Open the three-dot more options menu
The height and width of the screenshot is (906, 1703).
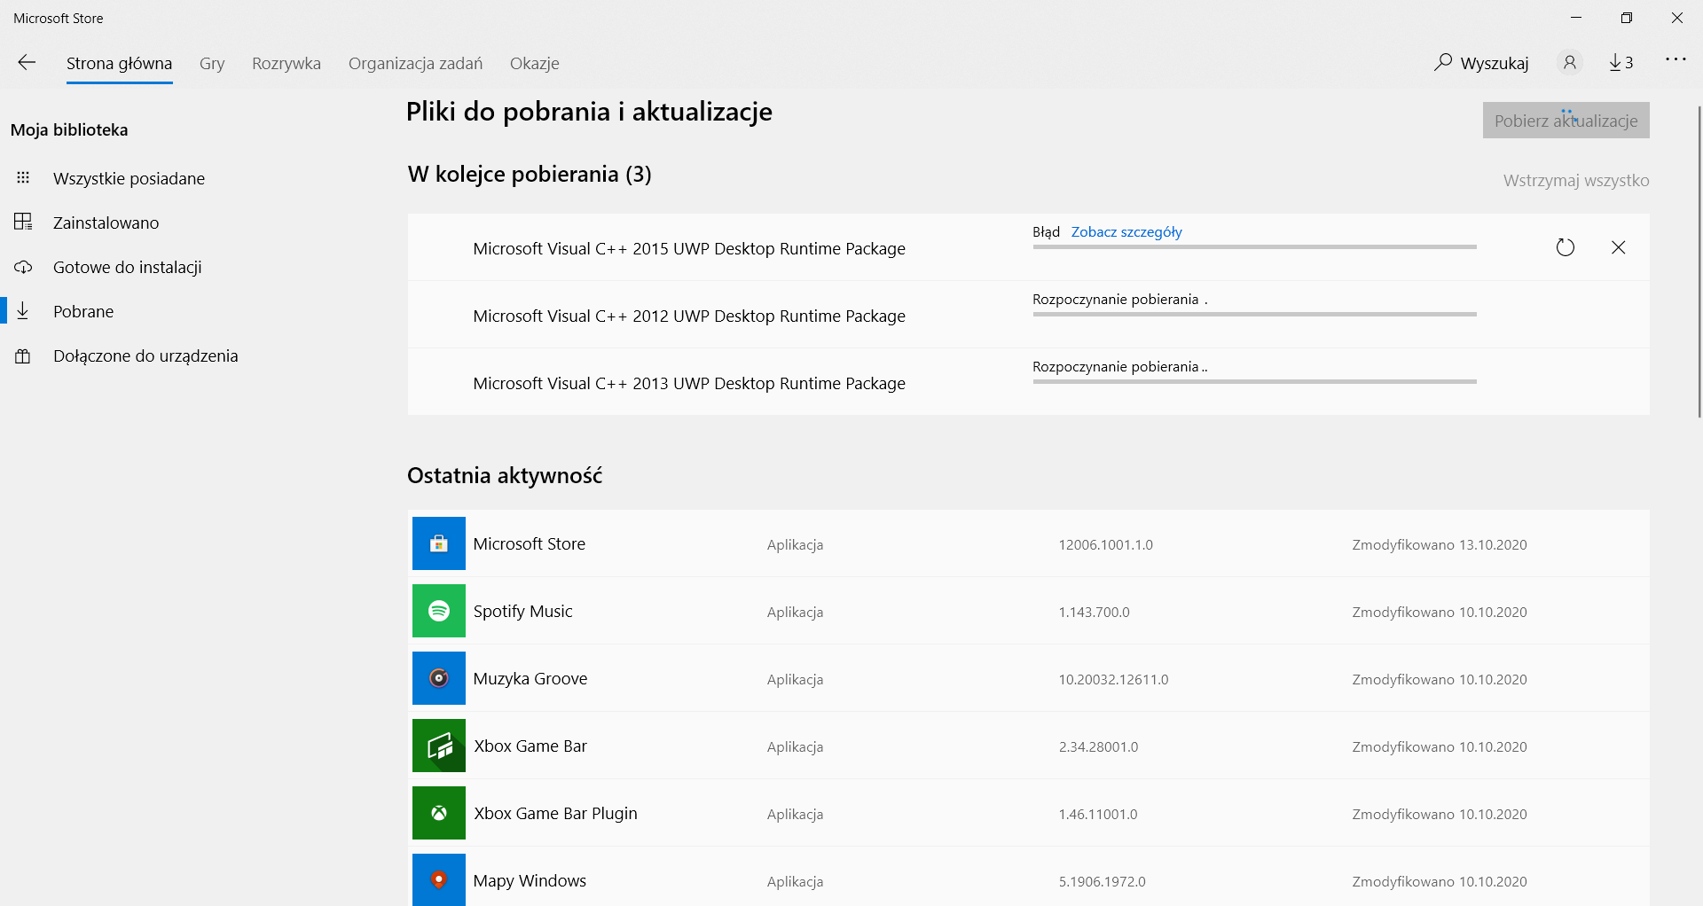pos(1676,59)
